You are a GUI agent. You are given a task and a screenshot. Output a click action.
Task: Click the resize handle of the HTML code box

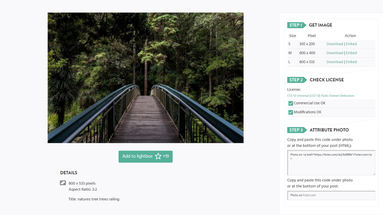tap(374, 174)
